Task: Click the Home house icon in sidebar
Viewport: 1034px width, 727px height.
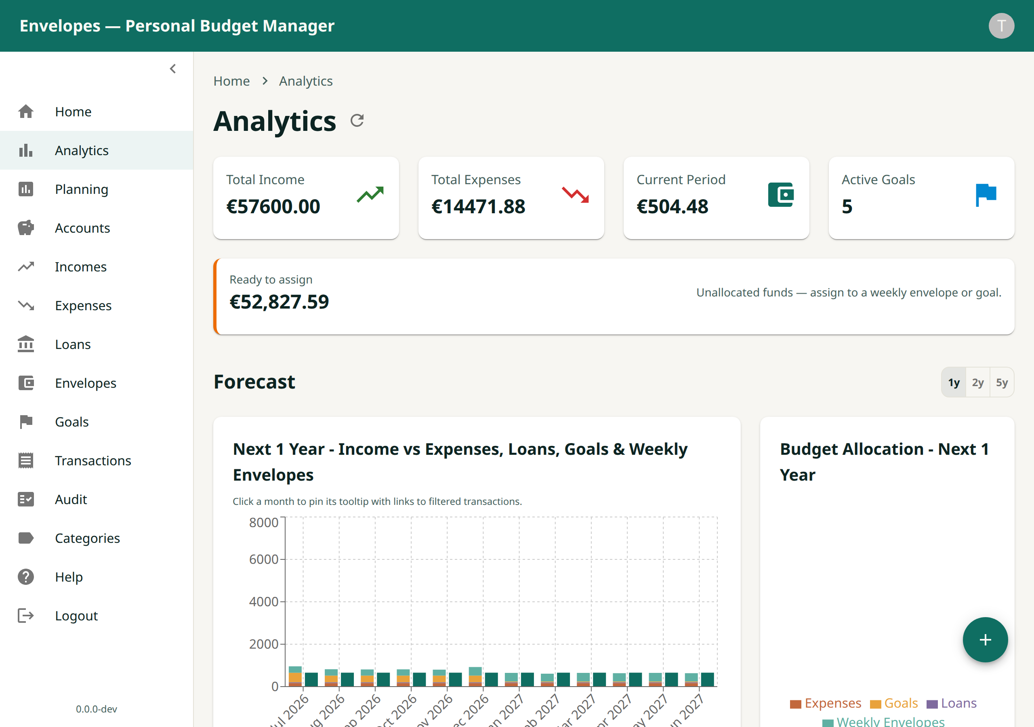Action: click(26, 111)
